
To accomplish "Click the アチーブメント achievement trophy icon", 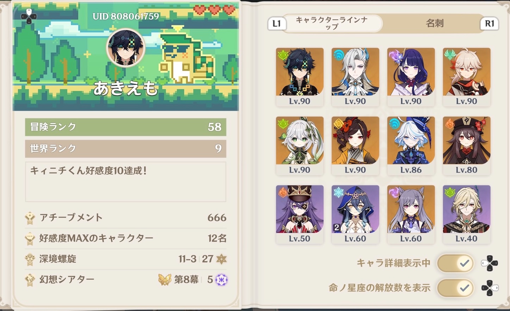I will coord(30,218).
